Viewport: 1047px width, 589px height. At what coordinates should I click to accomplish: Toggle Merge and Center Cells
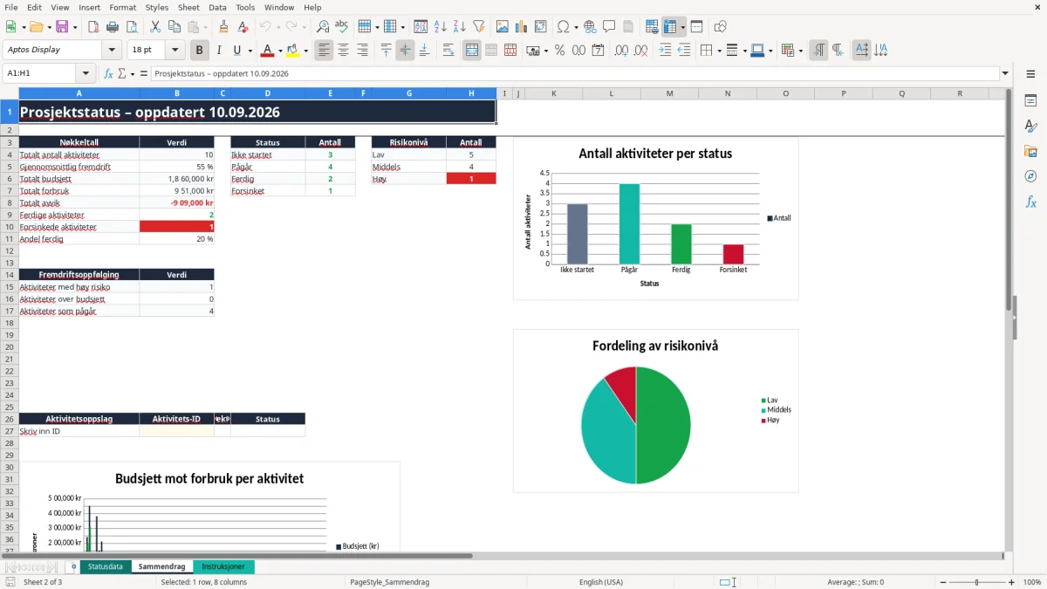472,51
